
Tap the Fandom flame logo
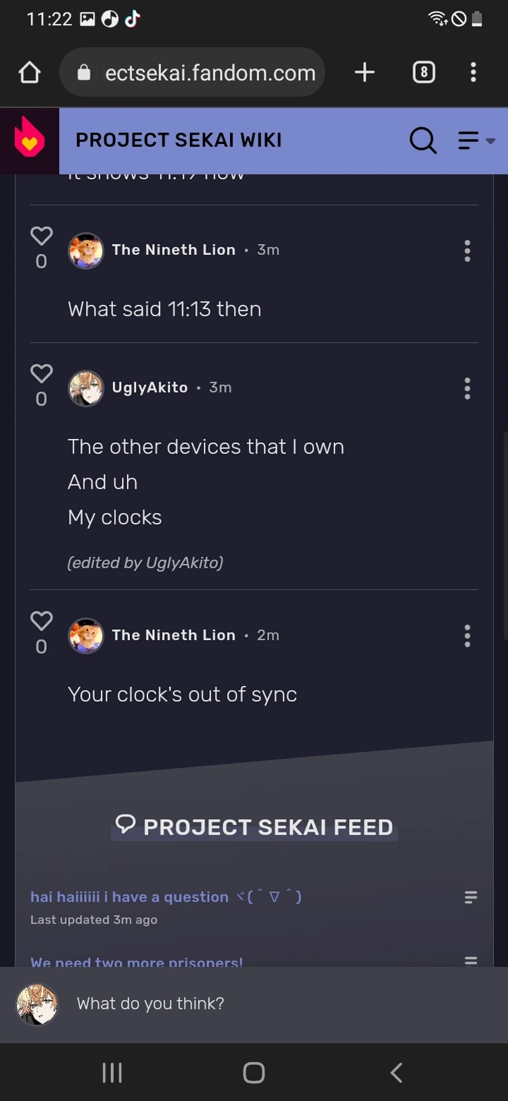pyautogui.click(x=30, y=140)
